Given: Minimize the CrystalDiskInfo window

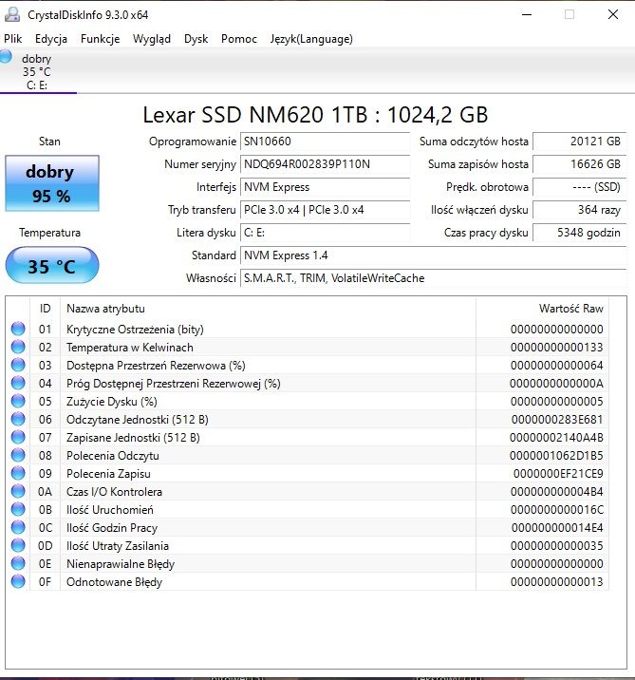Looking at the screenshot, I should pyautogui.click(x=527, y=15).
